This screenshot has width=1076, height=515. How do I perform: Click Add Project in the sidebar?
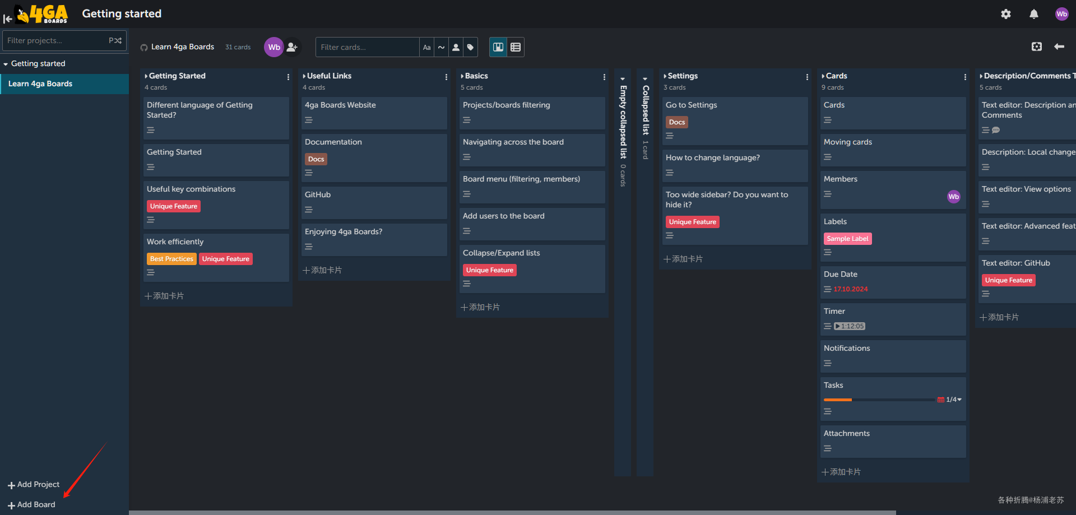[x=34, y=485]
